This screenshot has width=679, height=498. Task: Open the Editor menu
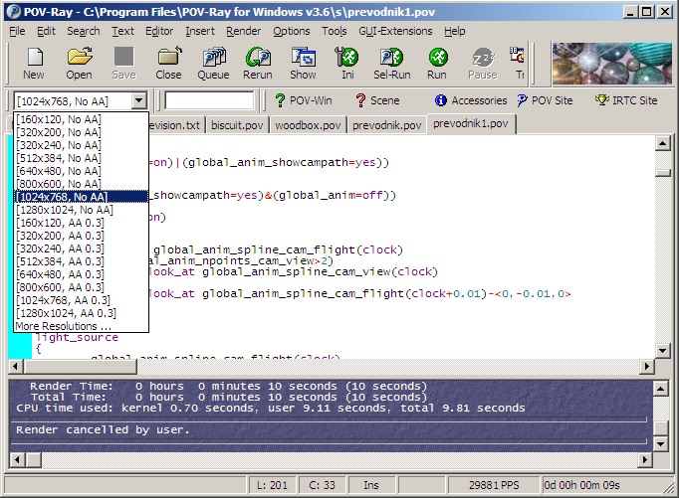(x=159, y=31)
